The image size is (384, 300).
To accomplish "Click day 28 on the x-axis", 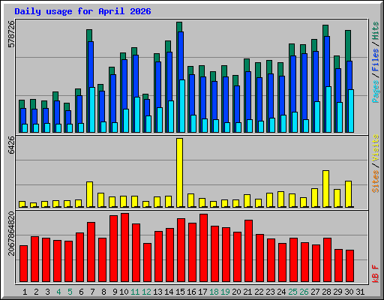I will (x=326, y=292).
